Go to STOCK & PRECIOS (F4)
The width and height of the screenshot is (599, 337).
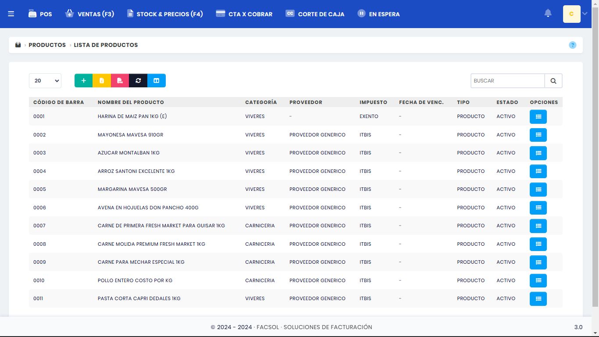click(x=165, y=14)
